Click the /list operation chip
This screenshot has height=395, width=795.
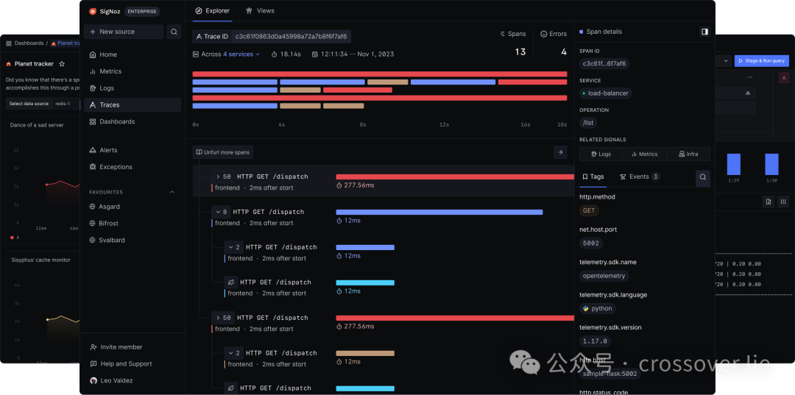click(x=589, y=123)
